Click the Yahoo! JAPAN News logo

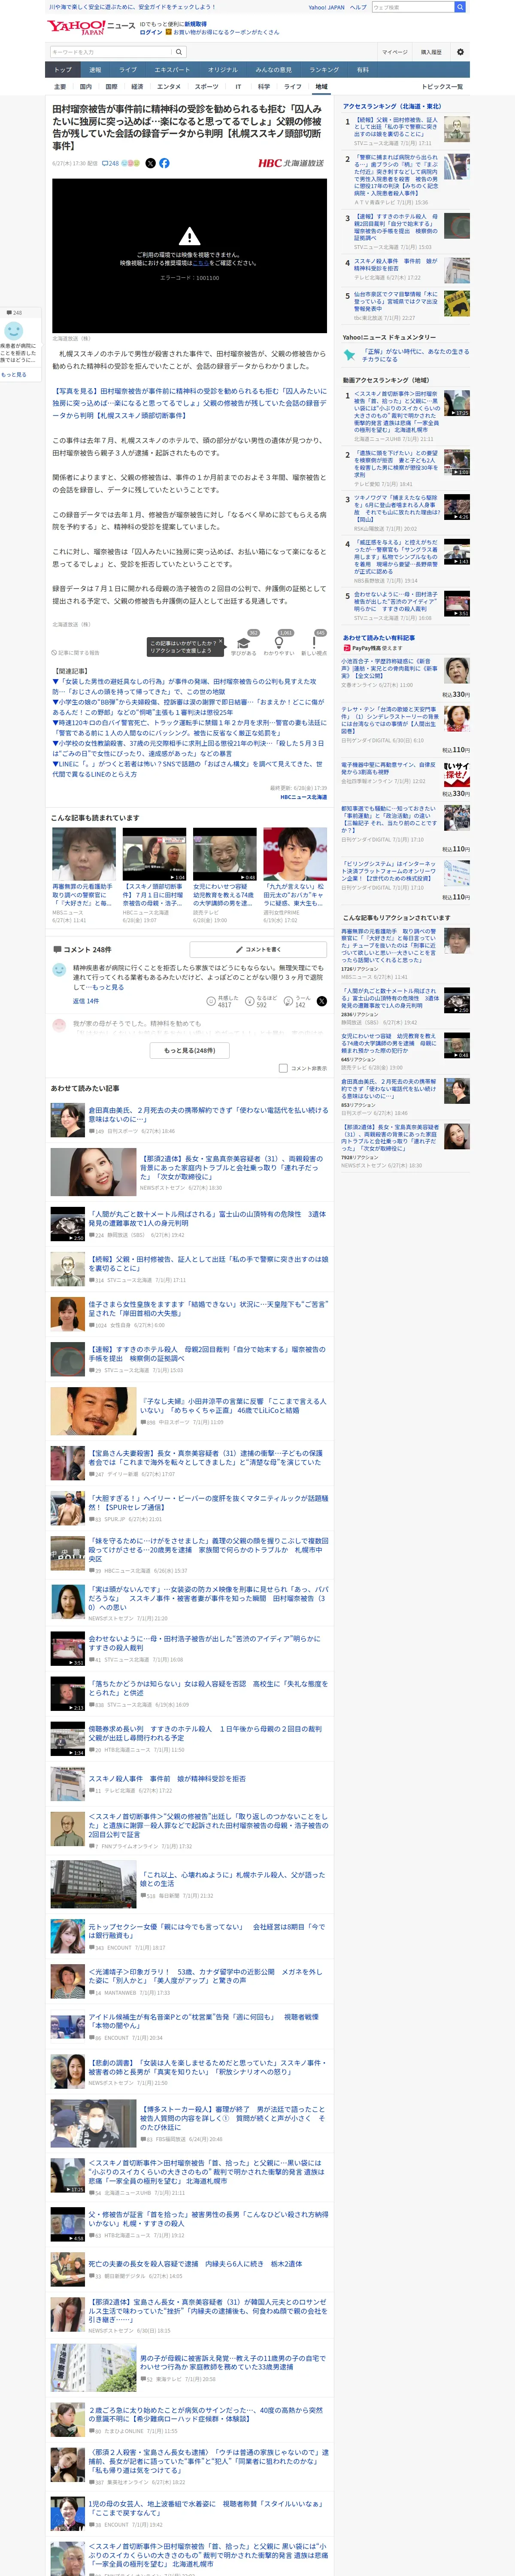(91, 27)
